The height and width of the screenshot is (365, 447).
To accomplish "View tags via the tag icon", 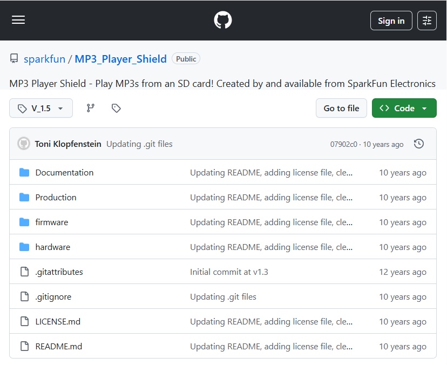I will click(116, 109).
